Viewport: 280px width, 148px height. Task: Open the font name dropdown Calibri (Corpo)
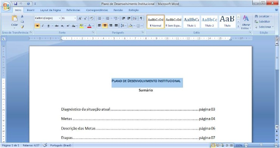pyautogui.click(x=60, y=18)
